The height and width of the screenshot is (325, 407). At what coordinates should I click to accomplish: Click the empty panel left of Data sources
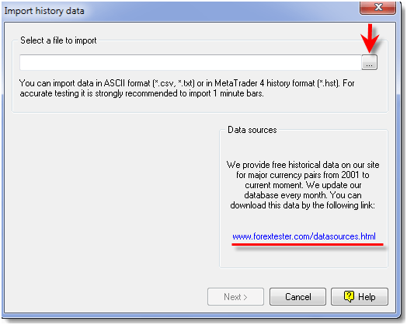click(112, 197)
